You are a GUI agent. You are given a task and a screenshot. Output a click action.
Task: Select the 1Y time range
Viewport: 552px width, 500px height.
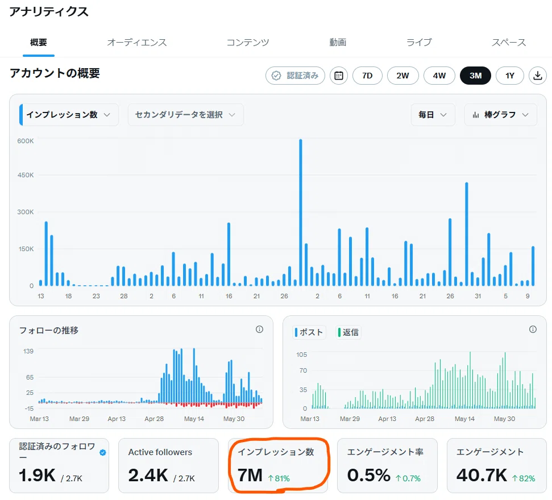(x=510, y=76)
